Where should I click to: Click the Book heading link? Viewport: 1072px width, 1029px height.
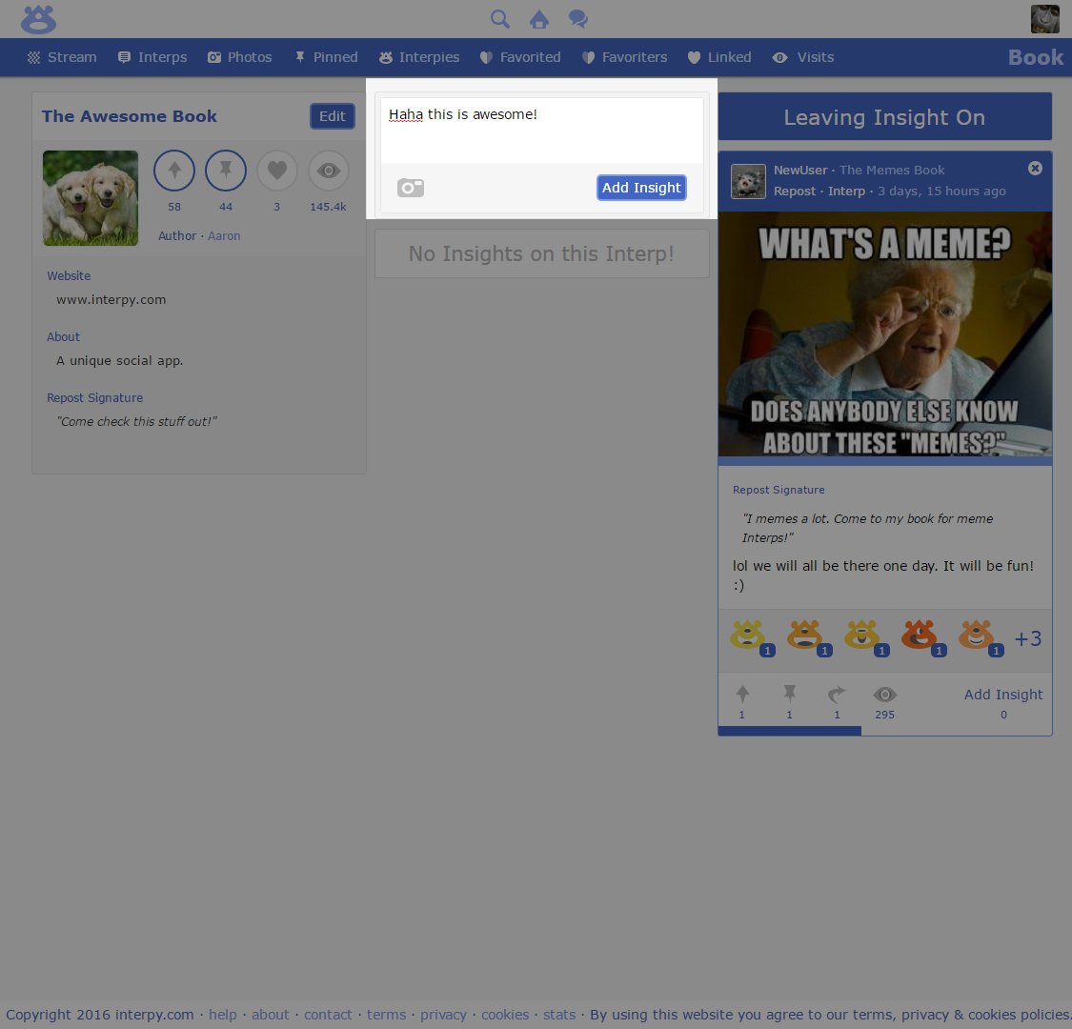pos(1035,57)
